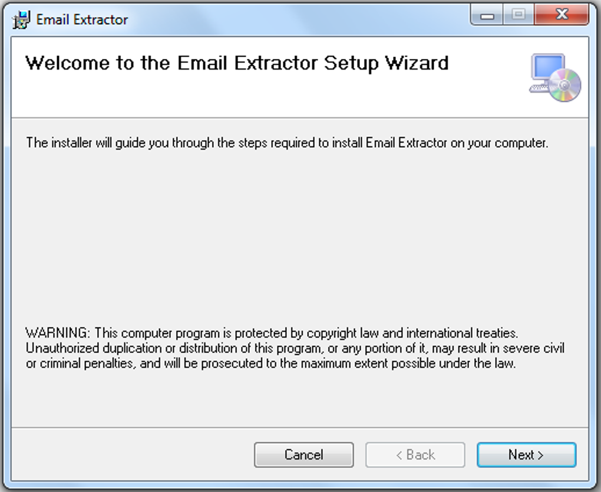The height and width of the screenshot is (492, 601).
Task: Click the Welcome to Setup Wizard heading
Action: click(237, 63)
